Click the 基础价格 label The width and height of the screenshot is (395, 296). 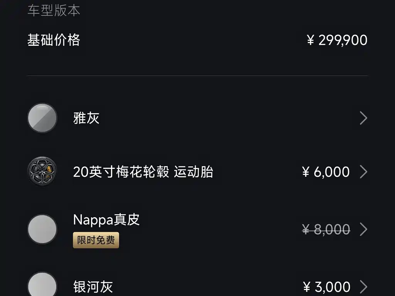[x=54, y=40]
